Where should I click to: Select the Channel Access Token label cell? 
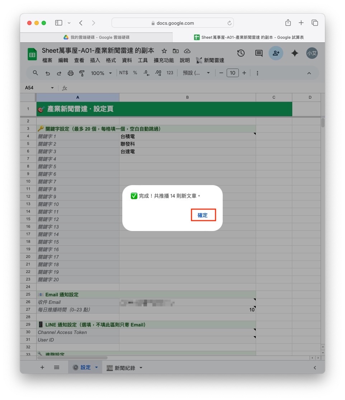(x=78, y=332)
